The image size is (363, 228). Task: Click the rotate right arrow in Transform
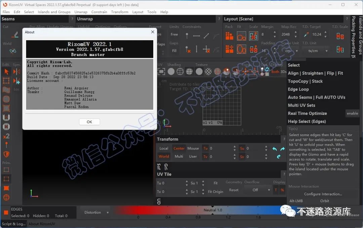click(x=282, y=149)
